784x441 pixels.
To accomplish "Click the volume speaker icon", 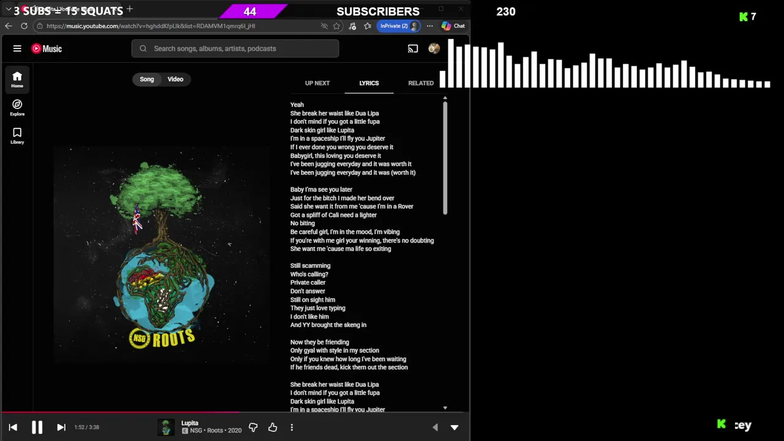I will [435, 428].
